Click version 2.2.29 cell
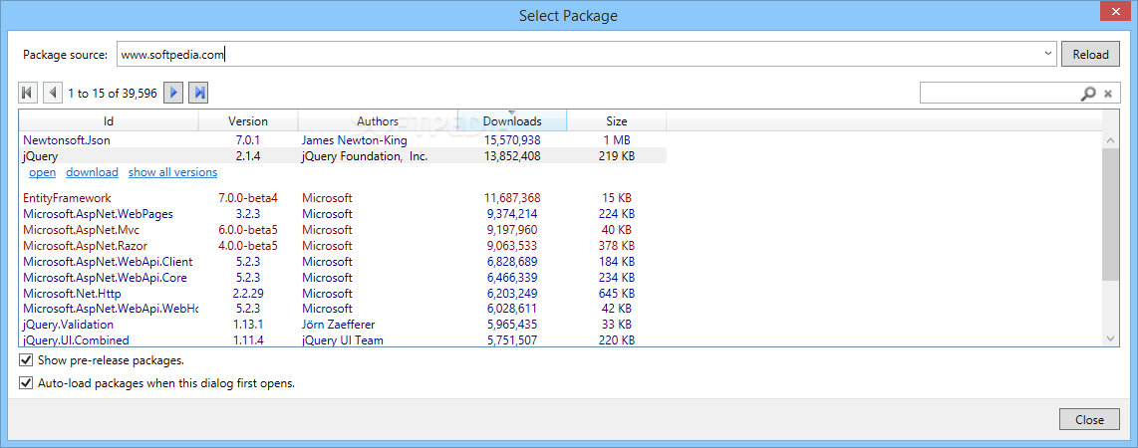This screenshot has height=448, width=1138. point(247,294)
